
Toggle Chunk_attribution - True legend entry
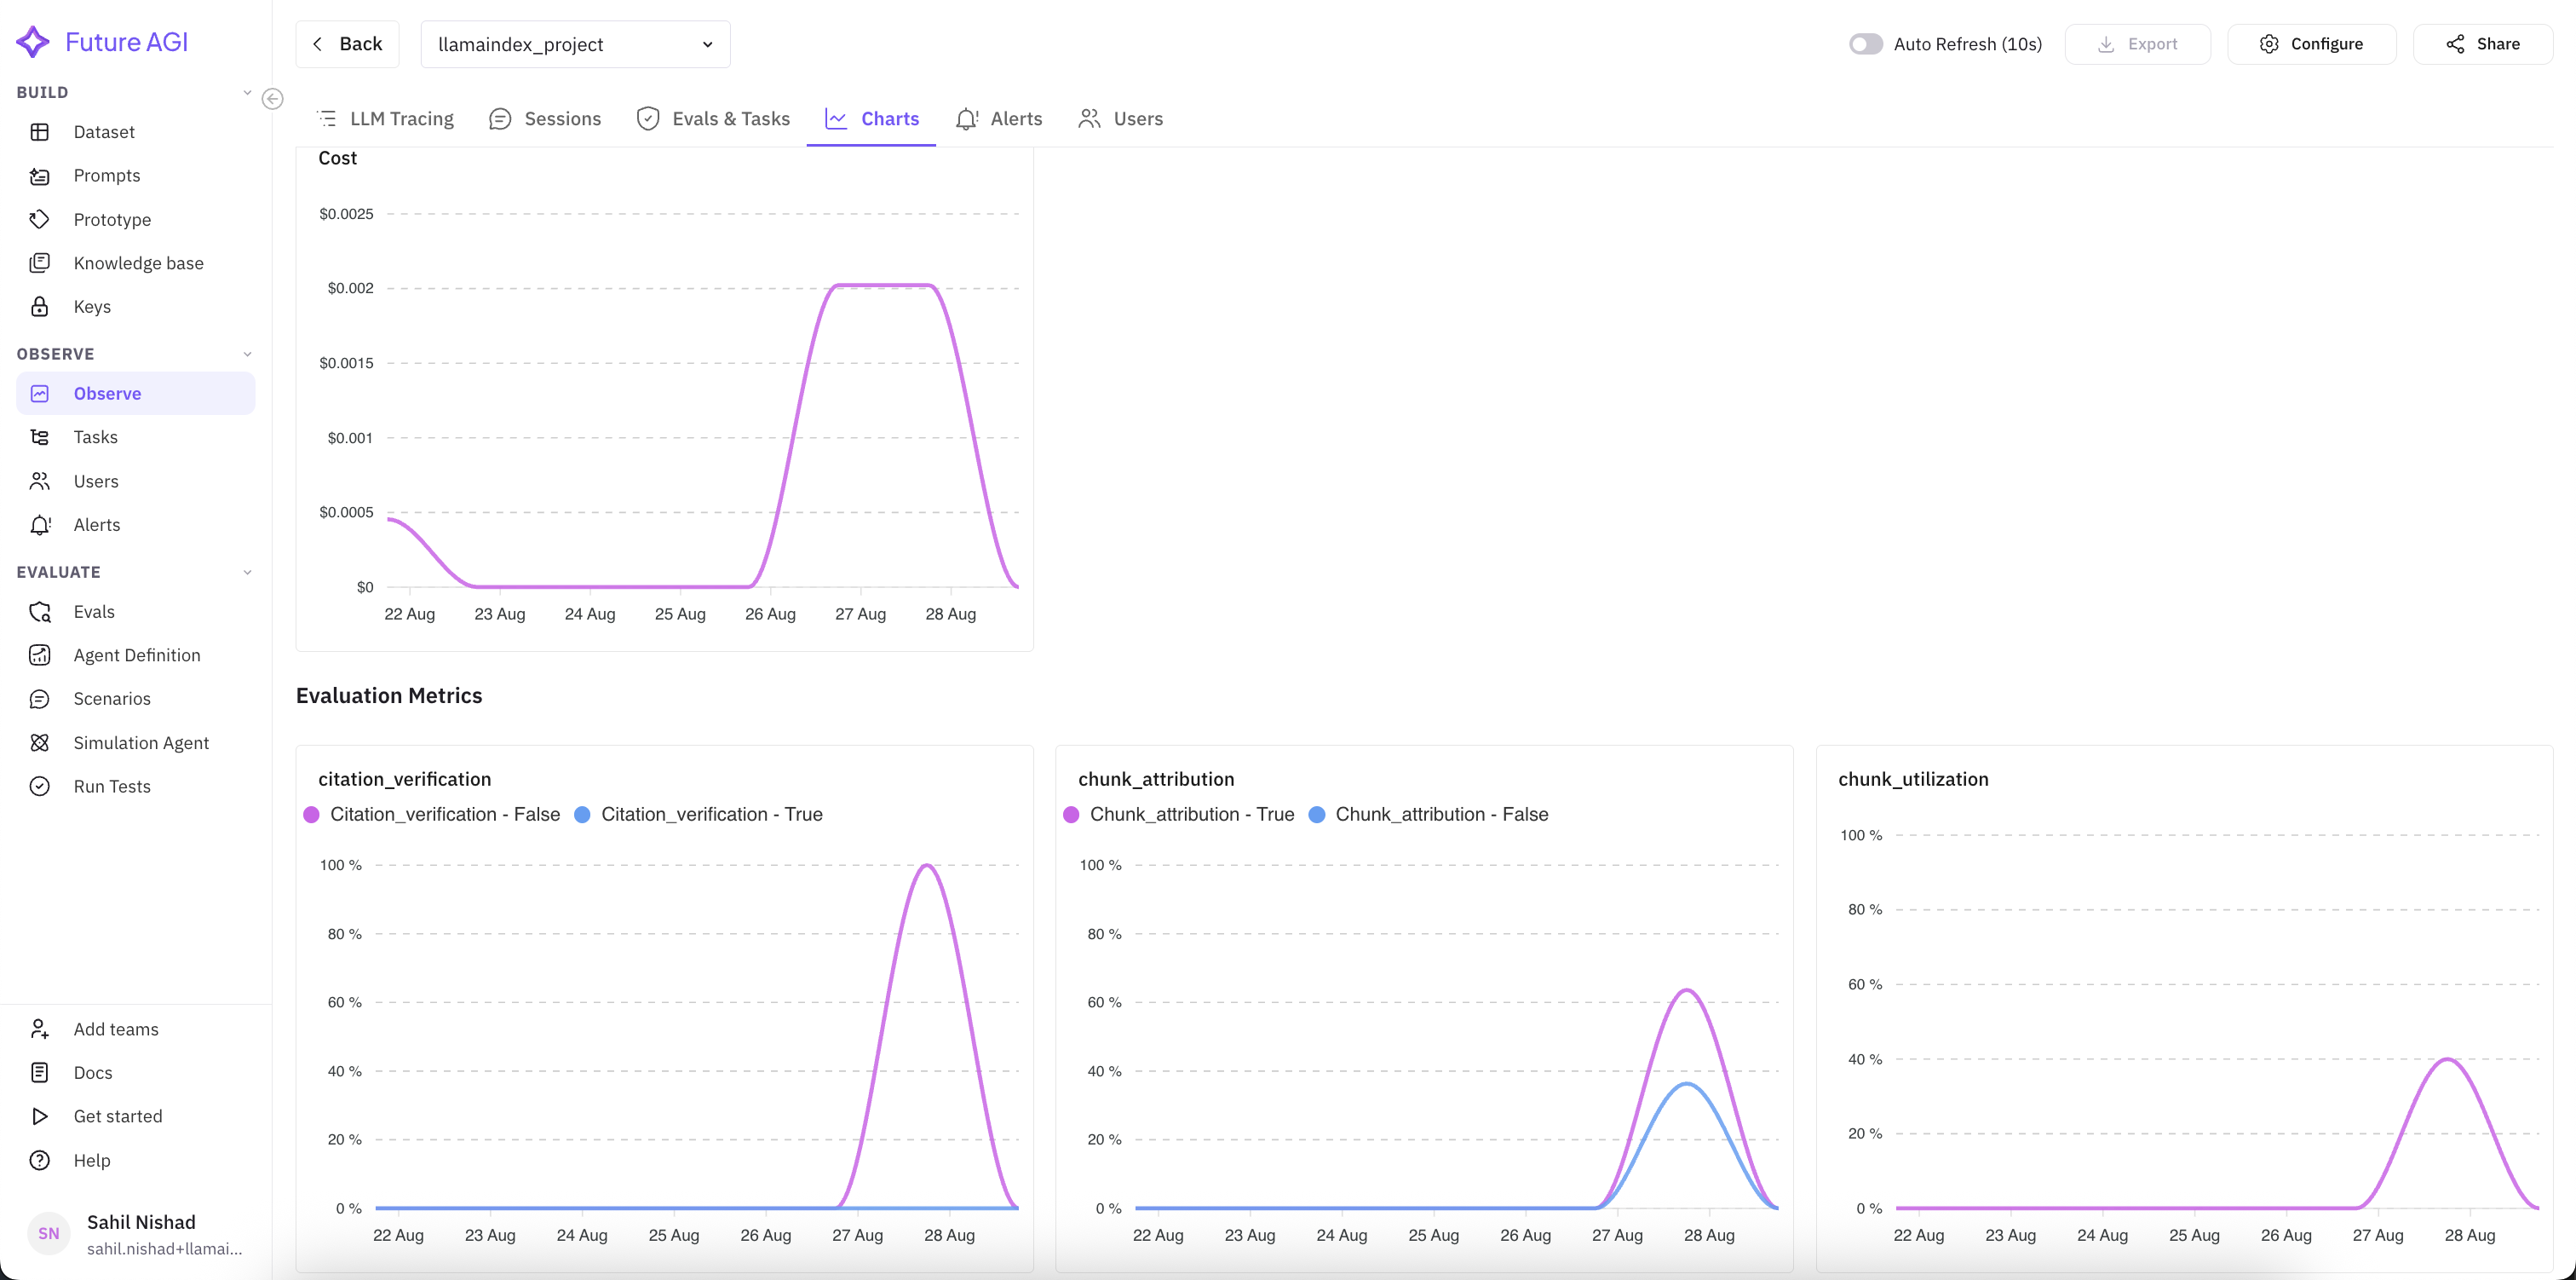(x=1180, y=814)
